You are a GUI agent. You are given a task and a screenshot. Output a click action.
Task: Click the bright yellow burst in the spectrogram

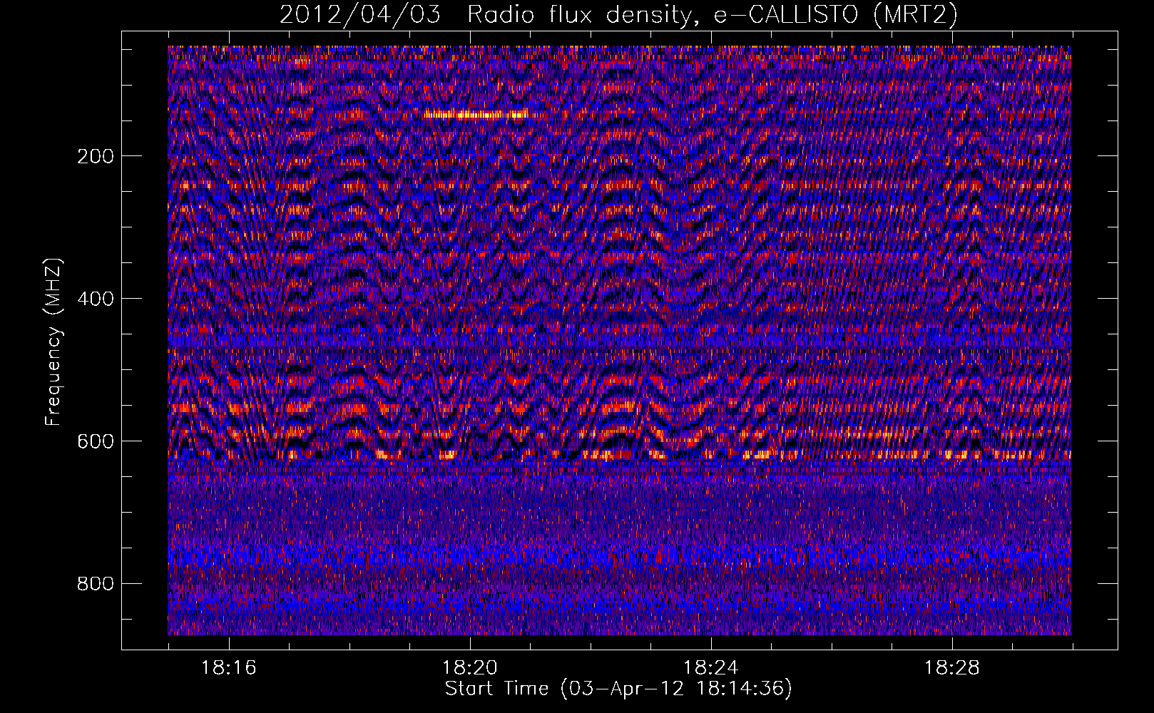(476, 114)
